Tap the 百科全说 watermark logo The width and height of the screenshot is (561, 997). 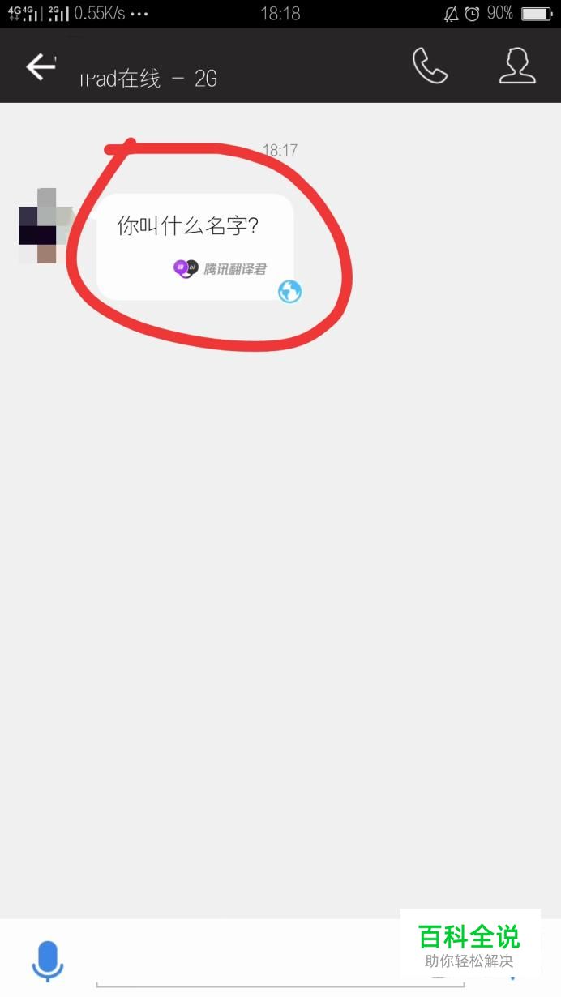click(x=470, y=945)
